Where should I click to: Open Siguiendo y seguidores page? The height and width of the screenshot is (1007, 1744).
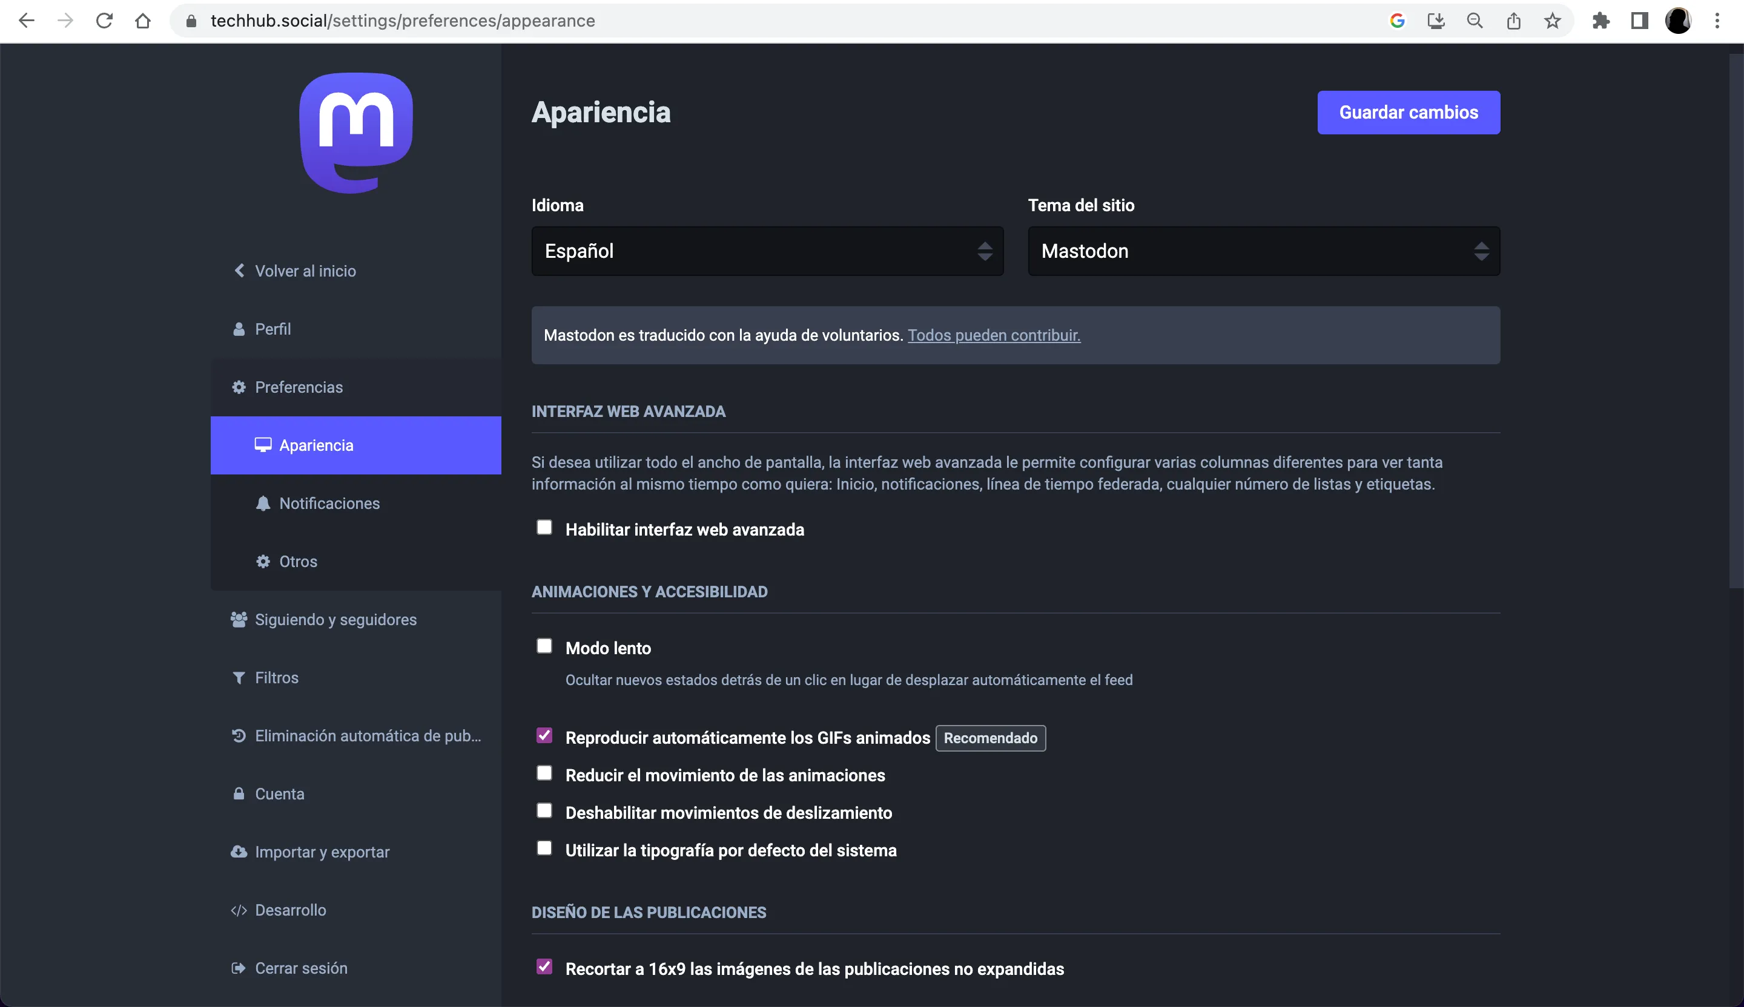(355, 620)
